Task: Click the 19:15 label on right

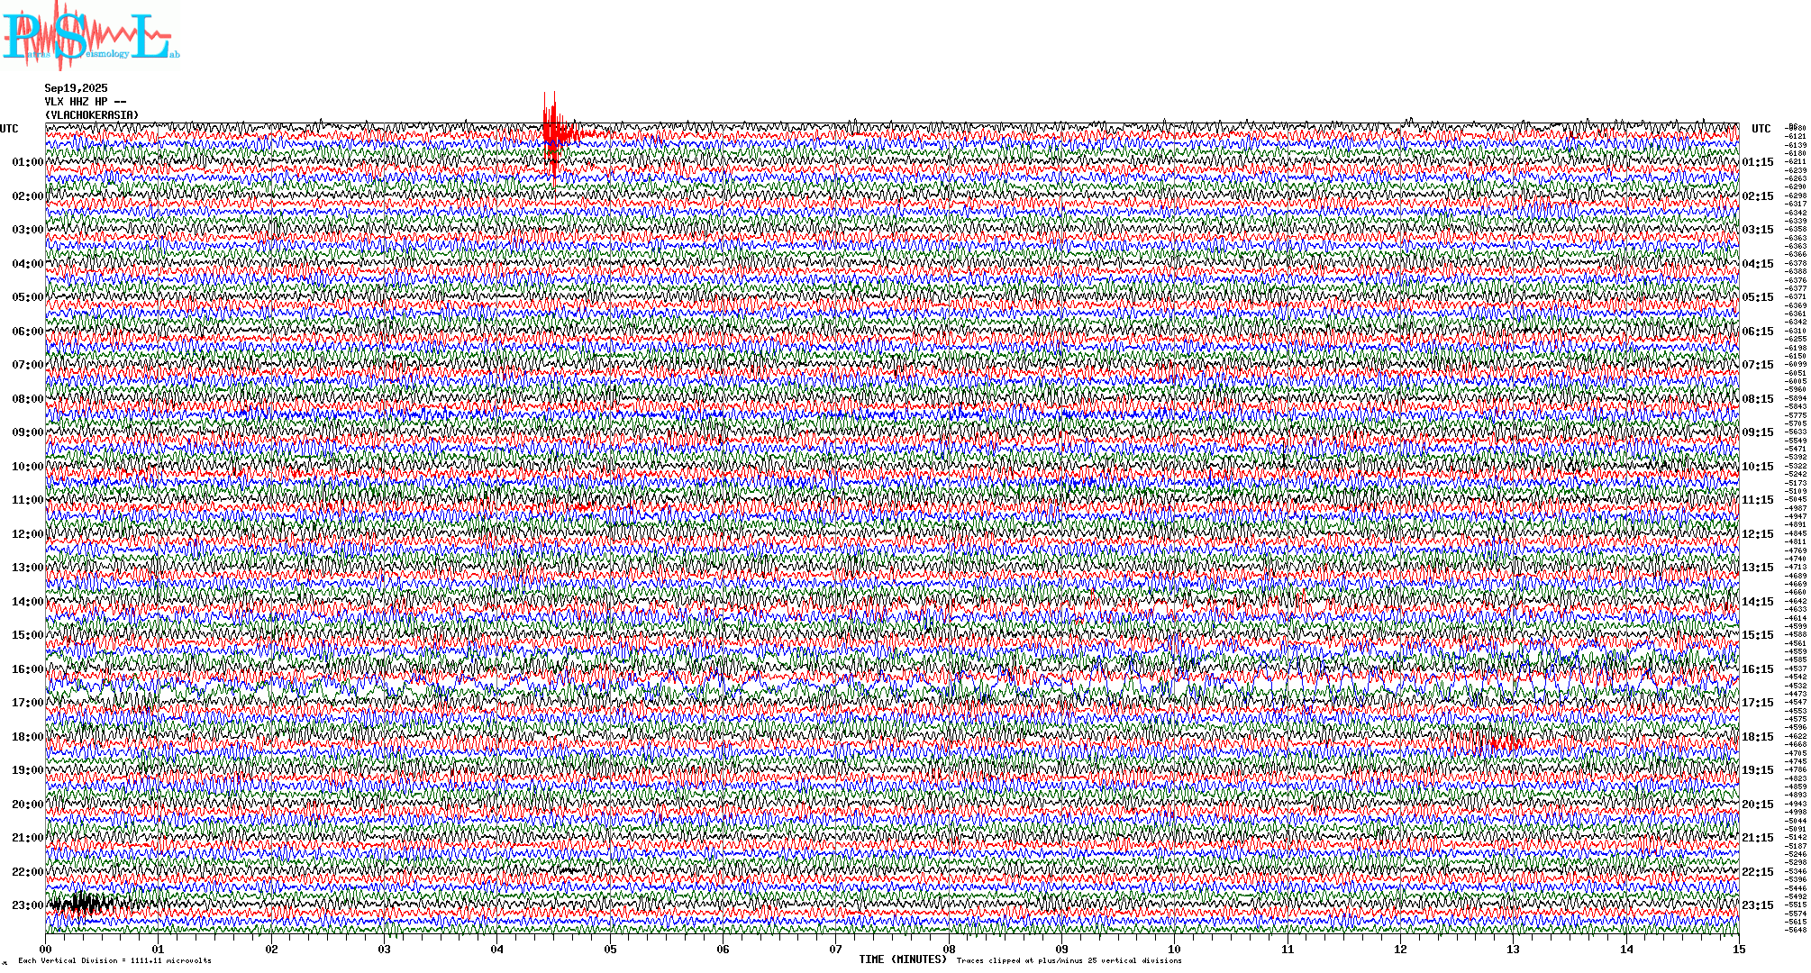Action: point(1758,770)
